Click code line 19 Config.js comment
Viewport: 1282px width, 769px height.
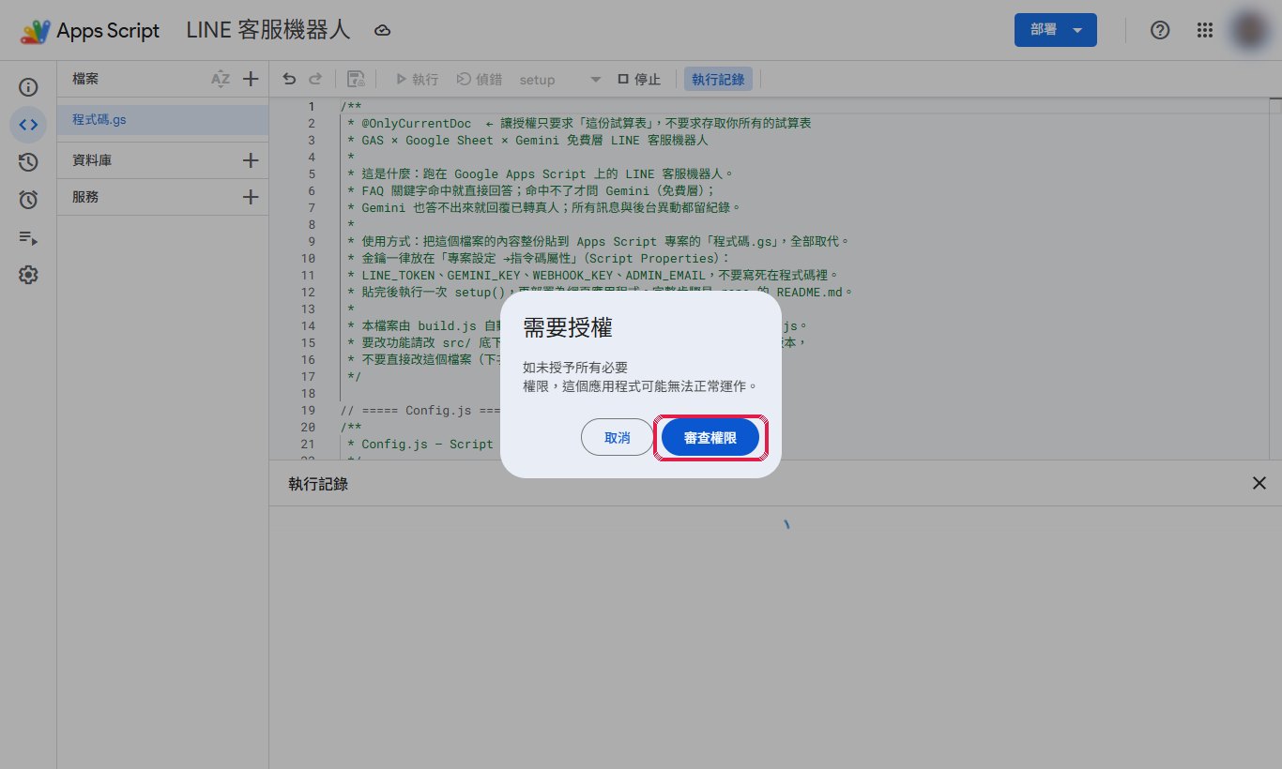pyautogui.click(x=422, y=411)
